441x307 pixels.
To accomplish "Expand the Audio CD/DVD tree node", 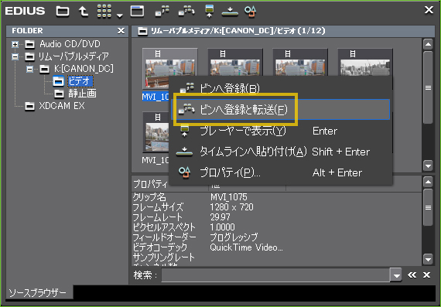I will point(15,44).
